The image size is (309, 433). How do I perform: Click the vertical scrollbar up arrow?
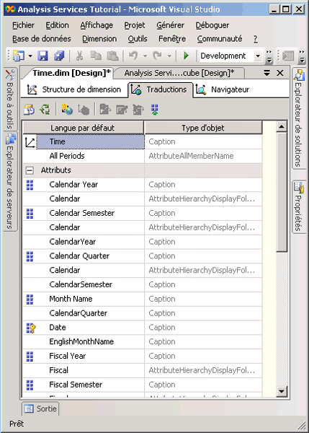[282, 126]
